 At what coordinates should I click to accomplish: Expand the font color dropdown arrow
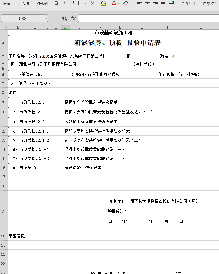click(x=119, y=3)
